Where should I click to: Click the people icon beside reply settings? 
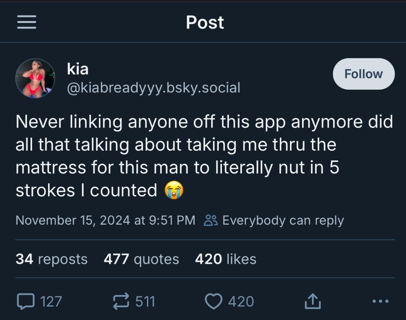click(210, 220)
